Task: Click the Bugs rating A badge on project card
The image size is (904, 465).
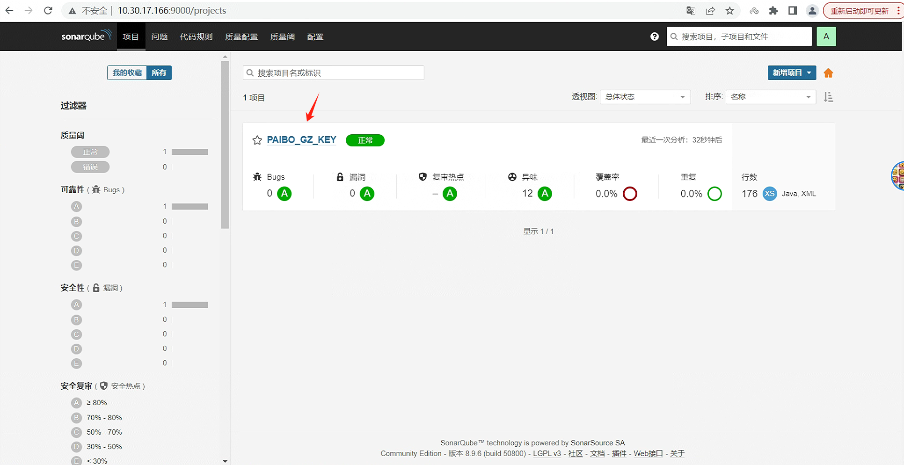Action: tap(284, 193)
